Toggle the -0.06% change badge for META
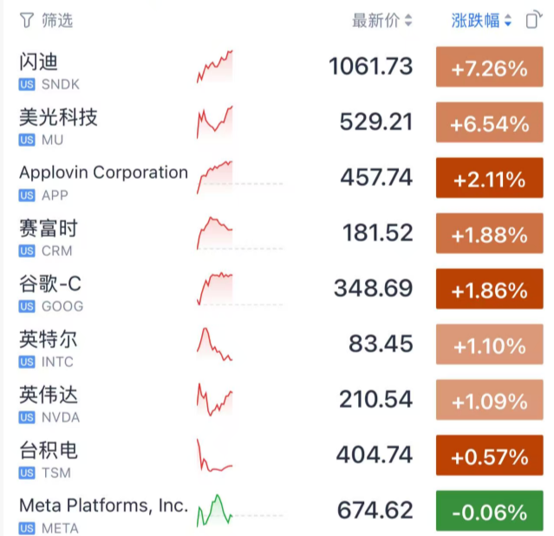 tap(489, 513)
